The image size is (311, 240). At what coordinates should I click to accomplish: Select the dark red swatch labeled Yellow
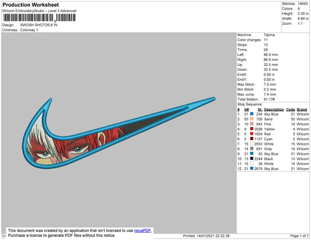(x=252, y=129)
